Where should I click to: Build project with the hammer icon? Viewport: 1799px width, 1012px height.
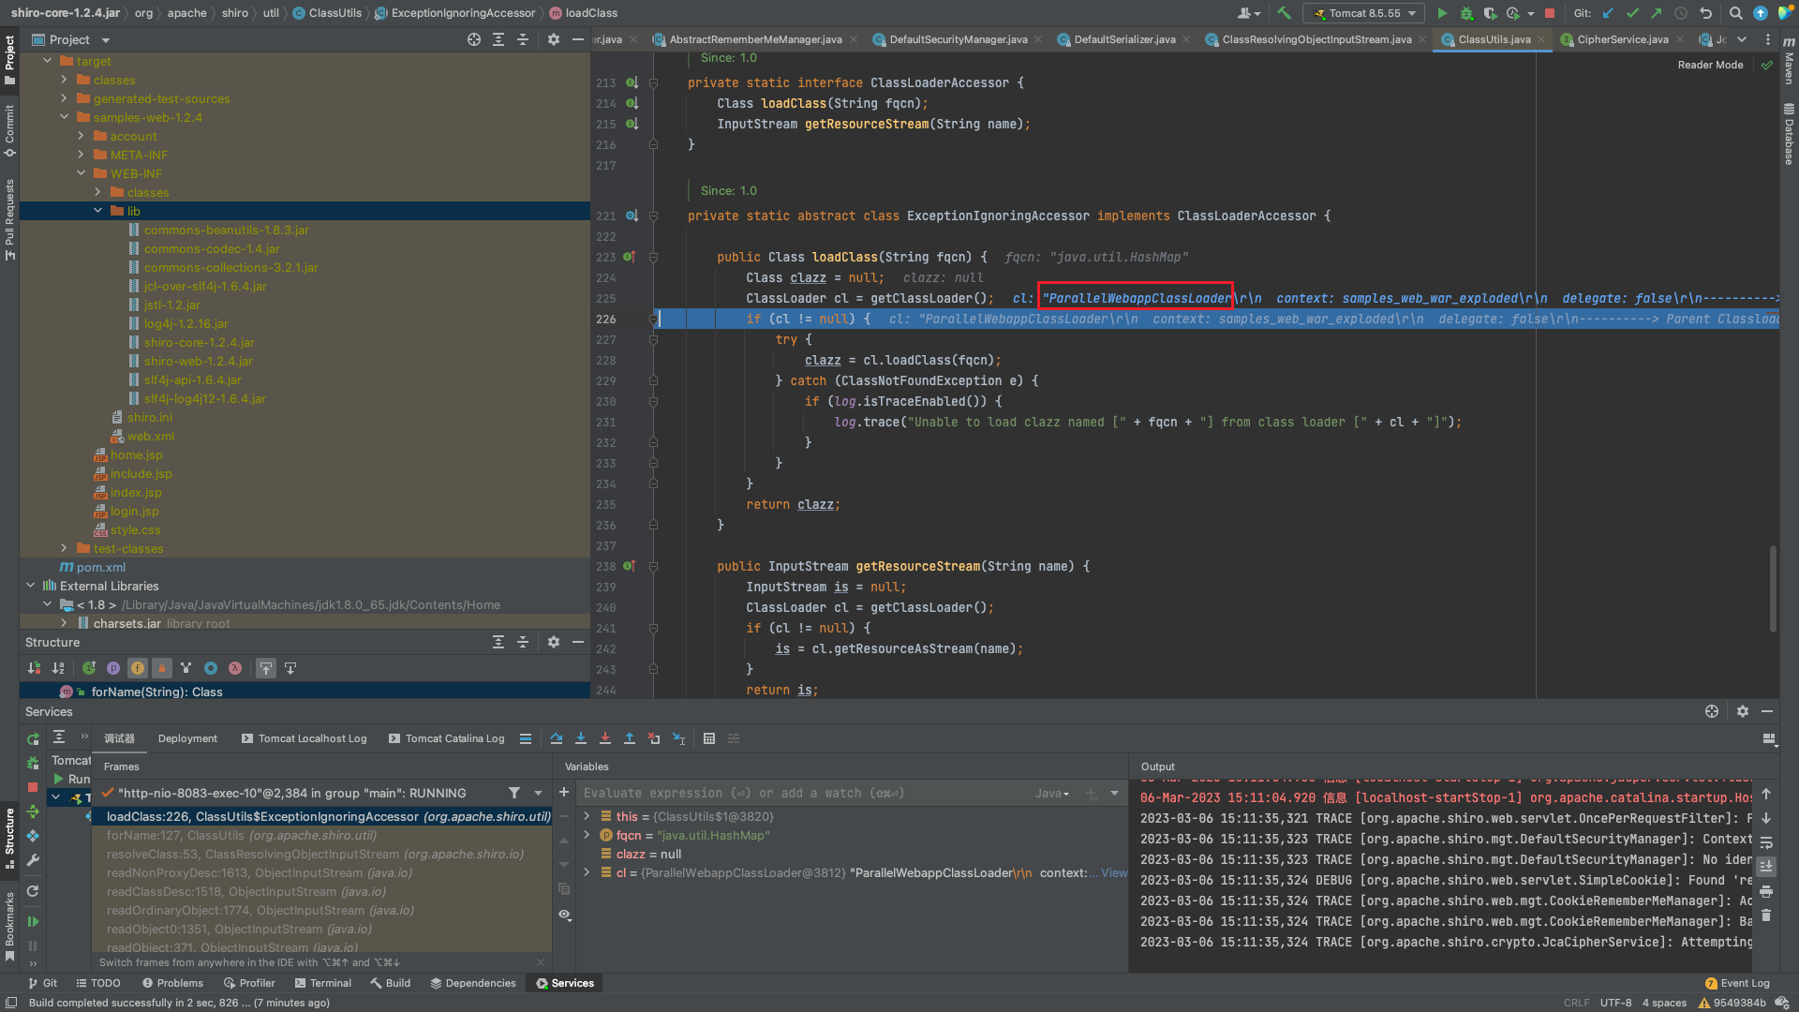[x=1284, y=13]
